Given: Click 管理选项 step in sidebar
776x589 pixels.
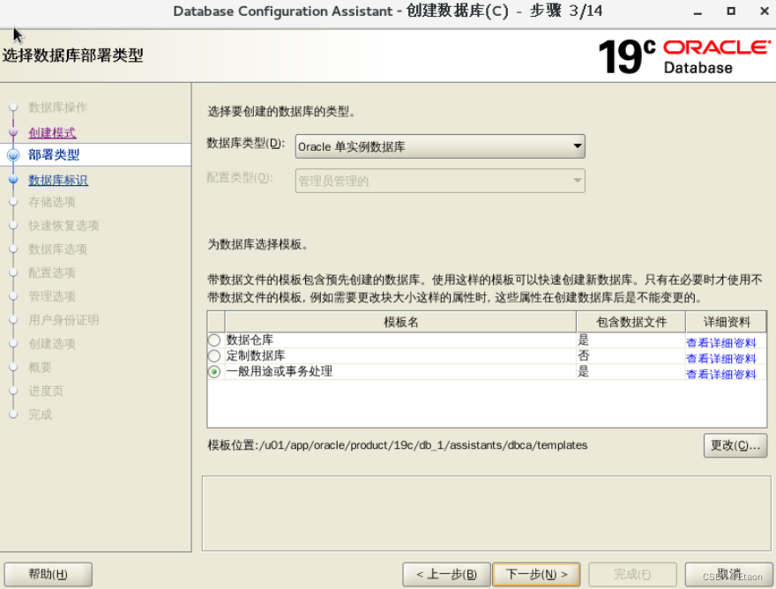Looking at the screenshot, I should (x=51, y=296).
